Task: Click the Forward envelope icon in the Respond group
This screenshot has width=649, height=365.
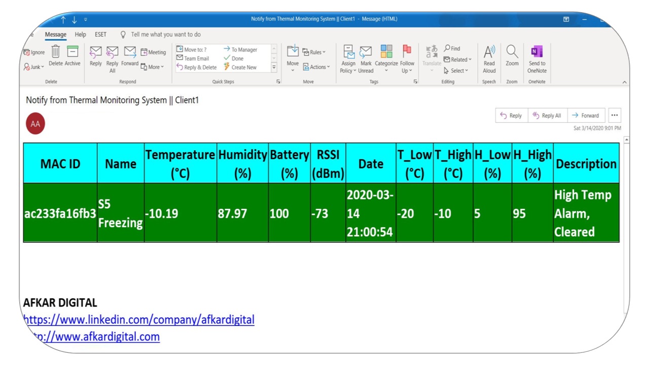Action: 130,52
